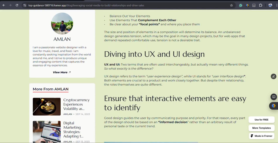This screenshot has width=278, height=143.
Task: Click the "focal points" bold text
Action: tap(150, 24)
